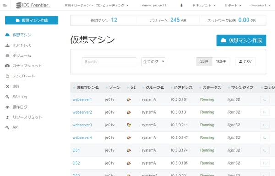Open ボリューム in the sidebar
The height and width of the screenshot is (176, 275).
22,55
